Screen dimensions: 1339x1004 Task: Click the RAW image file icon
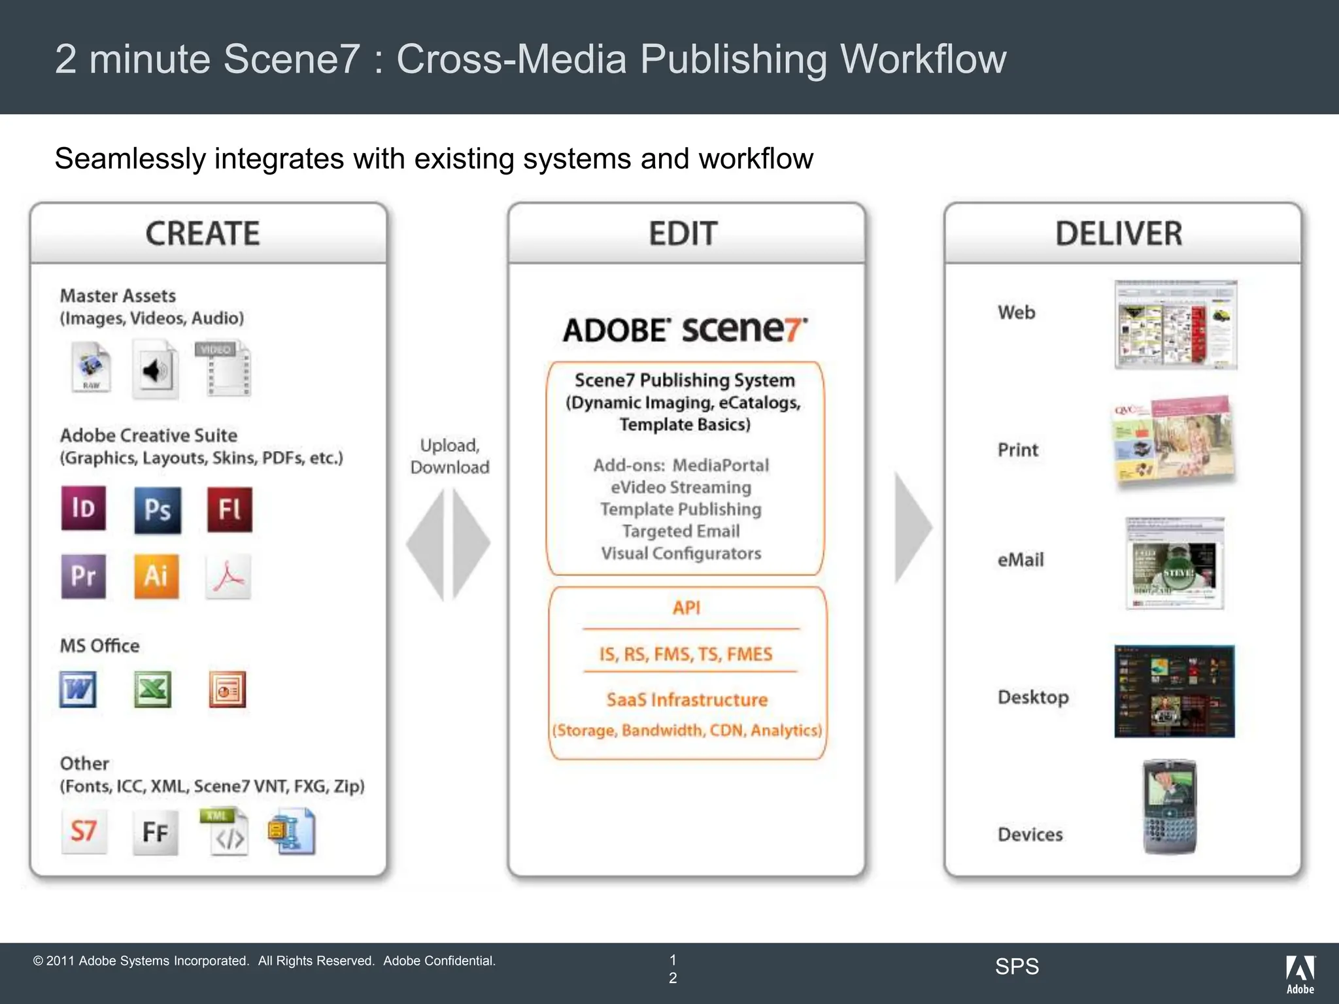[91, 367]
